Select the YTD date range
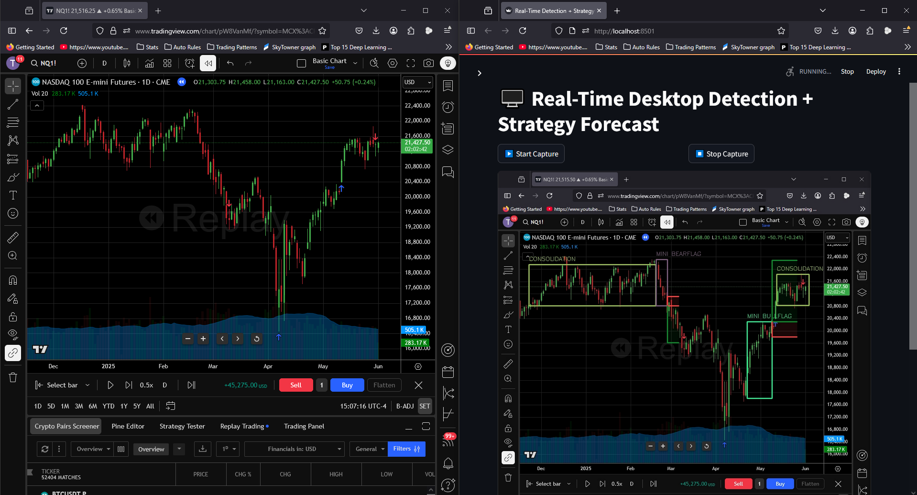 (x=109, y=406)
